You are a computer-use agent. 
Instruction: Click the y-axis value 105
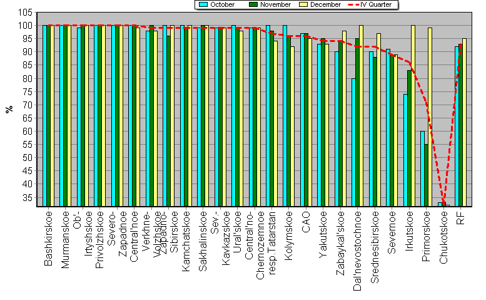click(25, 13)
